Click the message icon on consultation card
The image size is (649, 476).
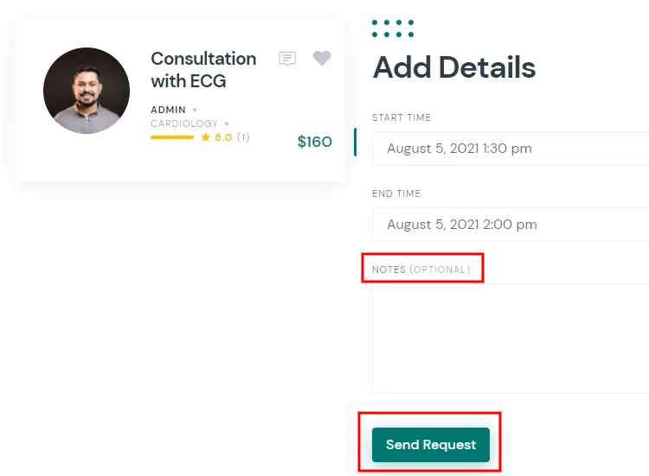tap(287, 59)
